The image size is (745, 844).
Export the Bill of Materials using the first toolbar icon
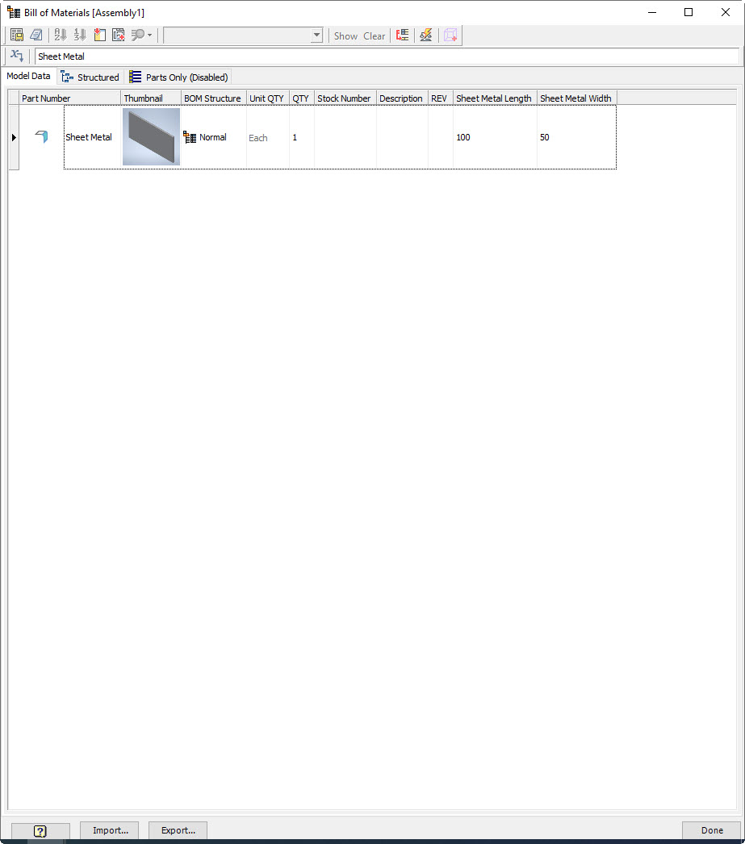point(17,35)
